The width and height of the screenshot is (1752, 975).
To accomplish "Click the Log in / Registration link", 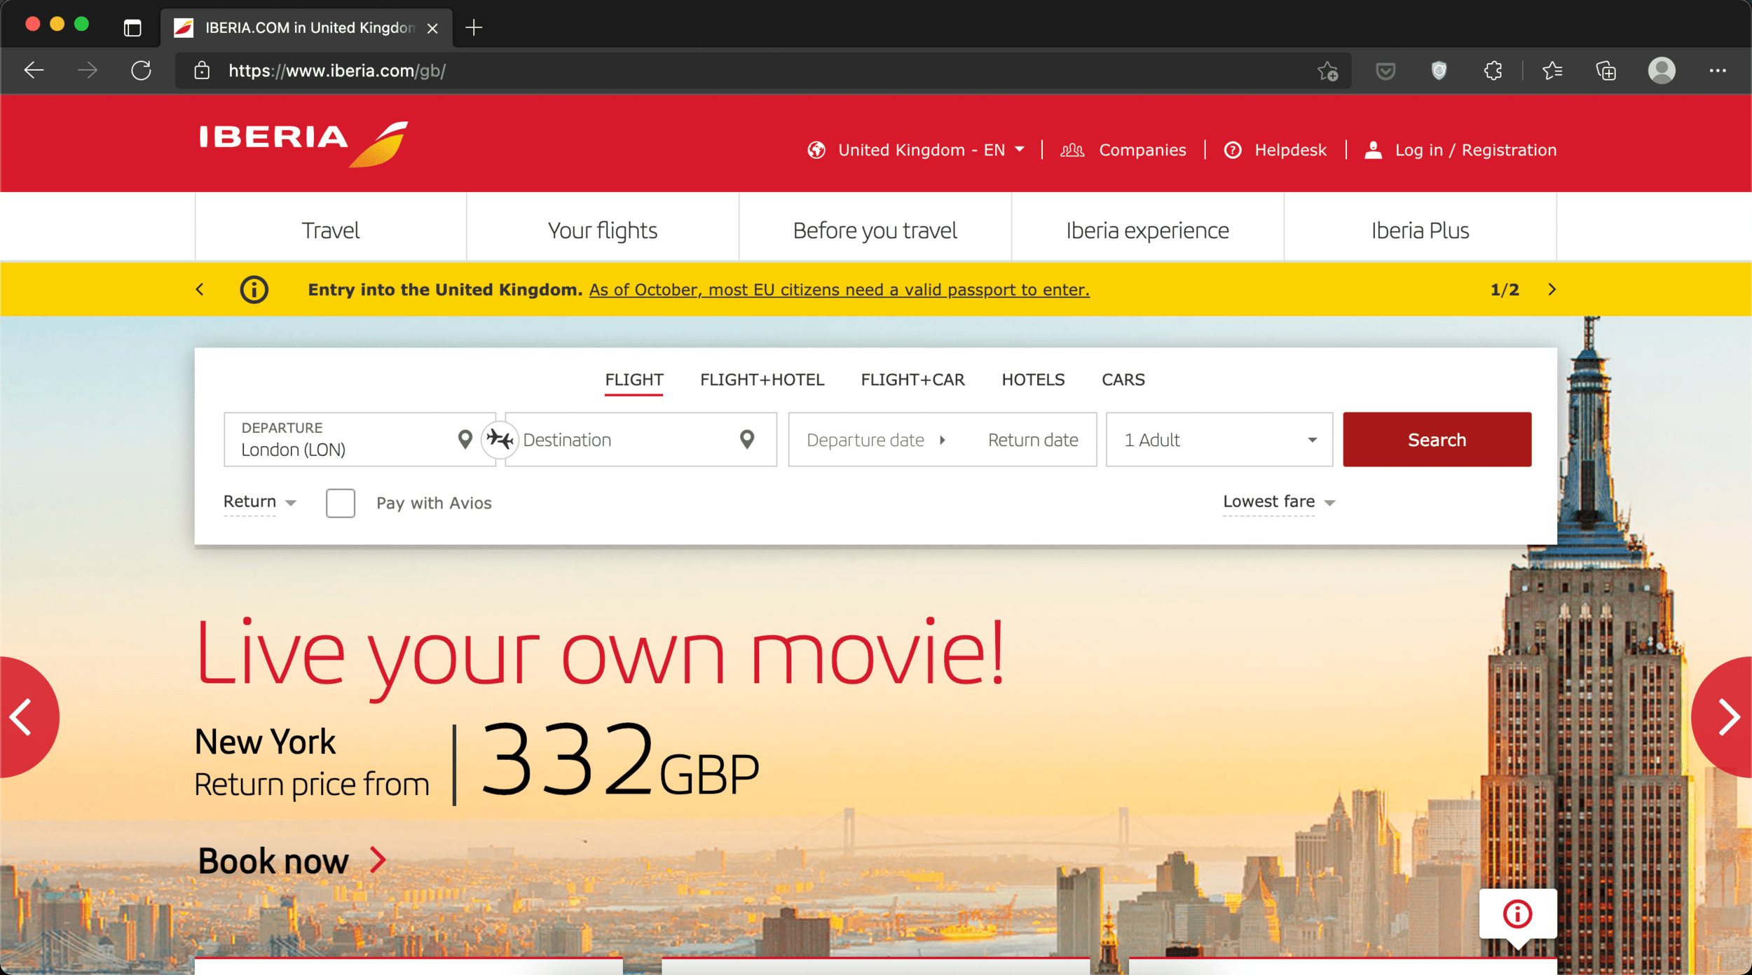I will point(1474,150).
